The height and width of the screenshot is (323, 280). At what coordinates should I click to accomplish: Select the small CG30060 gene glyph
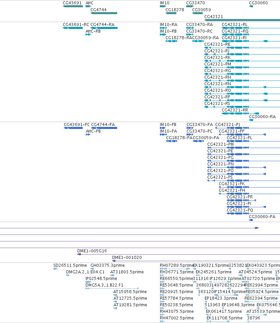[251, 6]
